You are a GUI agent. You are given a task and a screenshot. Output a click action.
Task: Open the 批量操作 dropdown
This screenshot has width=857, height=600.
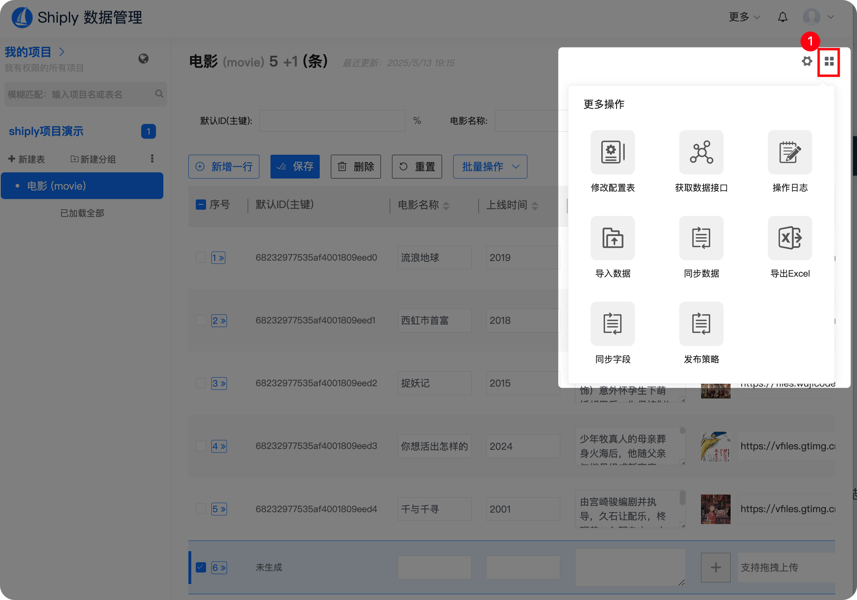pos(490,167)
